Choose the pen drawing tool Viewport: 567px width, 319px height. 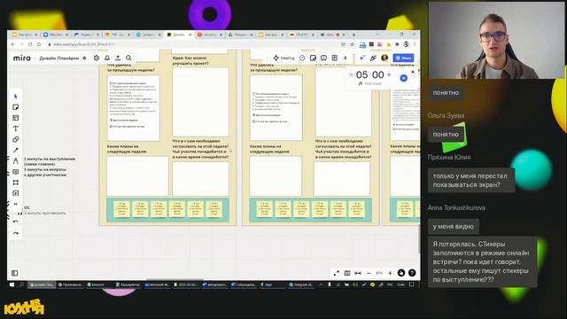pyautogui.click(x=16, y=161)
